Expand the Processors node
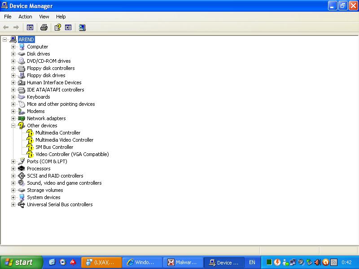 point(13,169)
